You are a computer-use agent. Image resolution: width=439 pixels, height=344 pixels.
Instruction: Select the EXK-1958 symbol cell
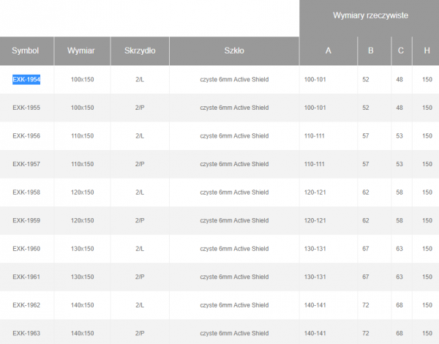coord(26,192)
